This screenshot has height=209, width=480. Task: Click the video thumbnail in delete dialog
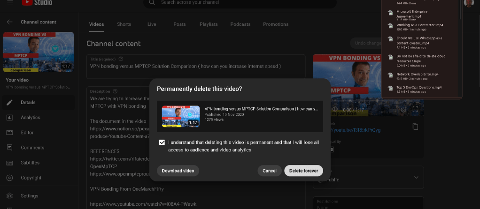pos(181,116)
